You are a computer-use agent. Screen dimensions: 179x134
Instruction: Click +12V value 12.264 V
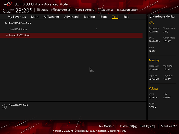point(153,98)
